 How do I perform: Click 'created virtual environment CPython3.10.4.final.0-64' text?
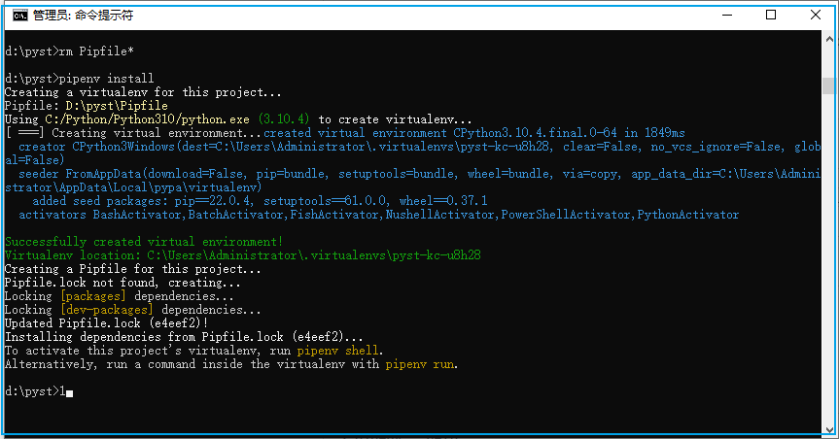439,133
